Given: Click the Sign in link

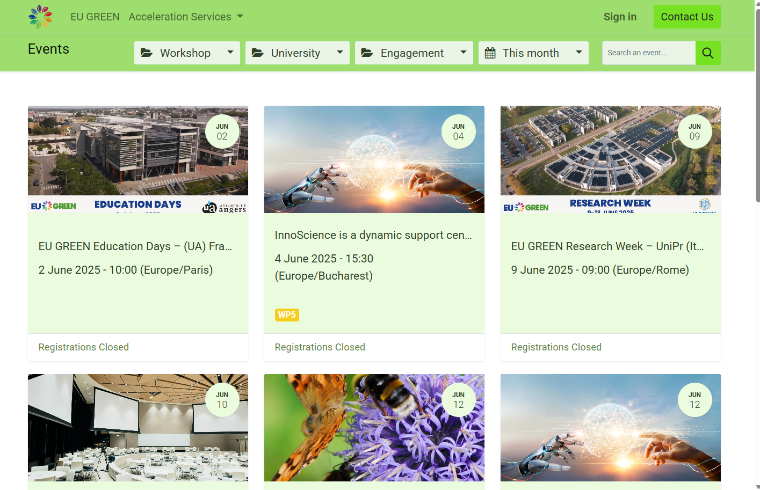Looking at the screenshot, I should click(620, 17).
